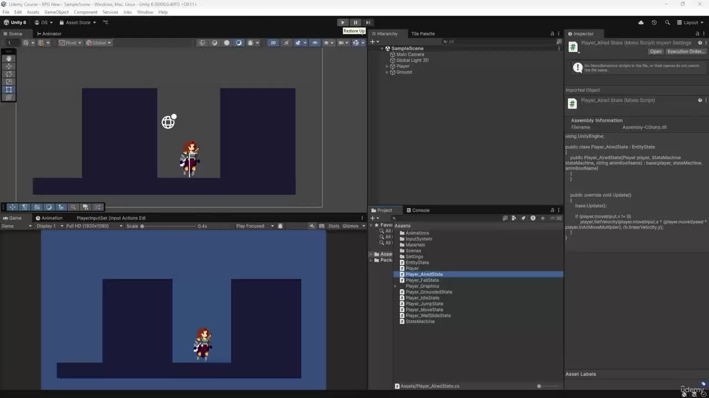Start Play mode
Viewport: 709px width, 398px height.
(343, 23)
